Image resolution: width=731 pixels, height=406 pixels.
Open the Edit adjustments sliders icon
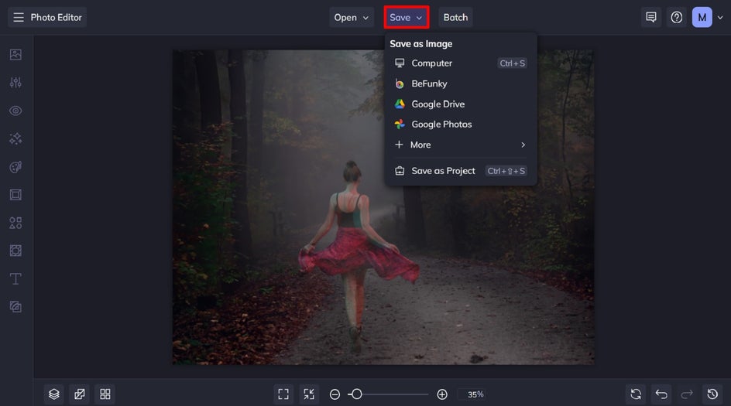click(15, 83)
